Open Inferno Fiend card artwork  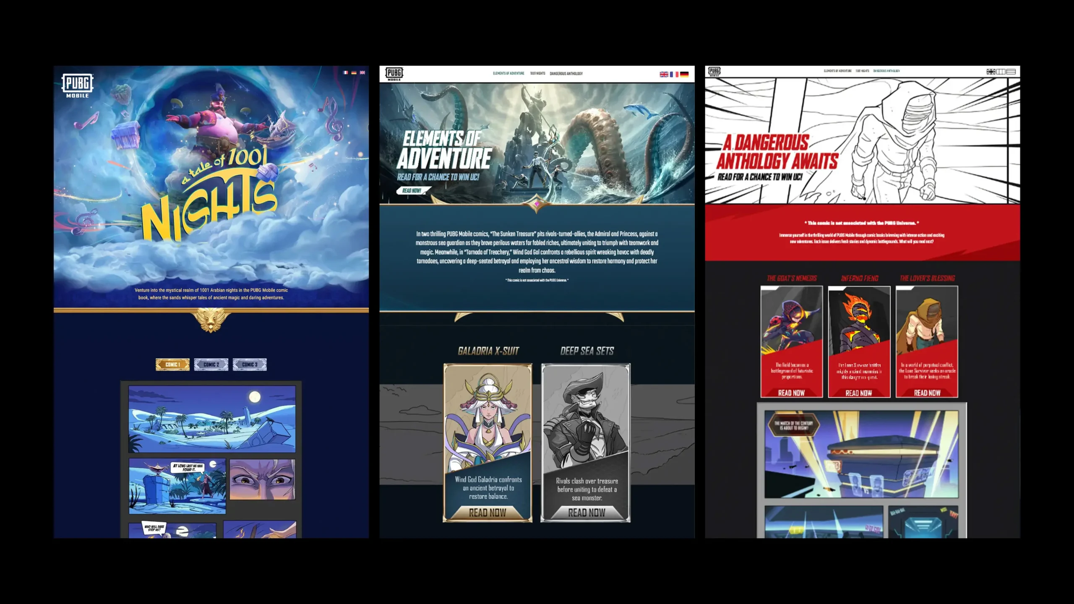859,321
